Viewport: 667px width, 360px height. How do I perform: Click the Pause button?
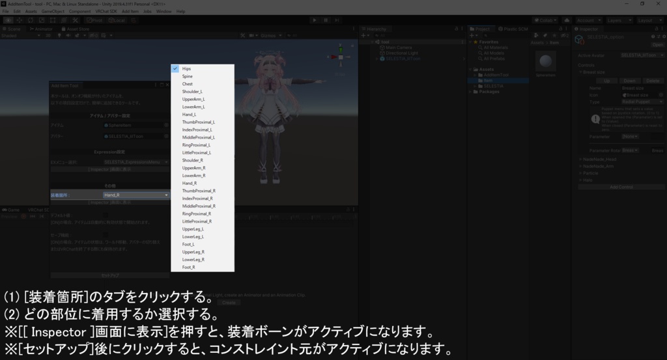pos(326,20)
